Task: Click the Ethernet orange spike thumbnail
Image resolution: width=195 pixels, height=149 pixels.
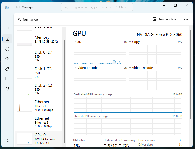Action: 25,106
